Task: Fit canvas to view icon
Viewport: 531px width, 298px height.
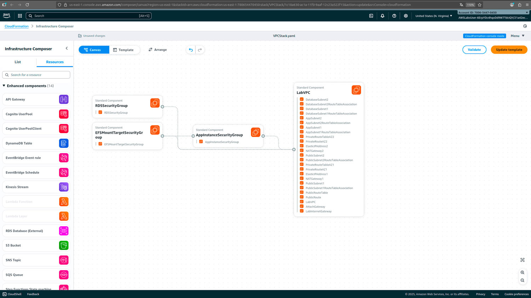Action: point(522,260)
